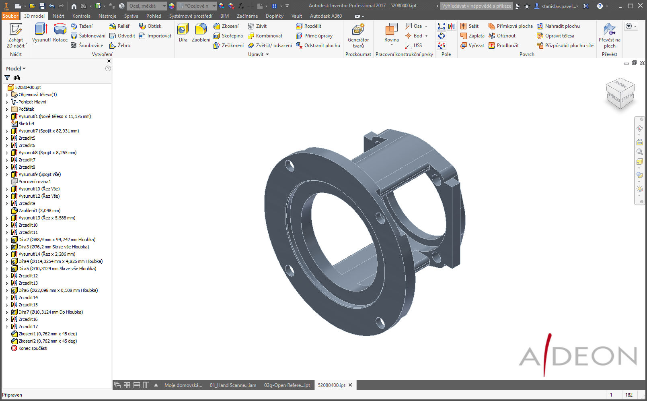
Task: Choose the Skořepina shell tool
Action: pyautogui.click(x=228, y=36)
